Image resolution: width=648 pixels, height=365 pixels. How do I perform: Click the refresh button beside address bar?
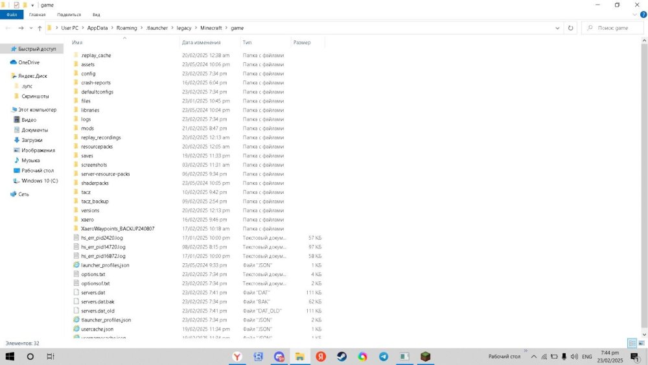pyautogui.click(x=570, y=28)
